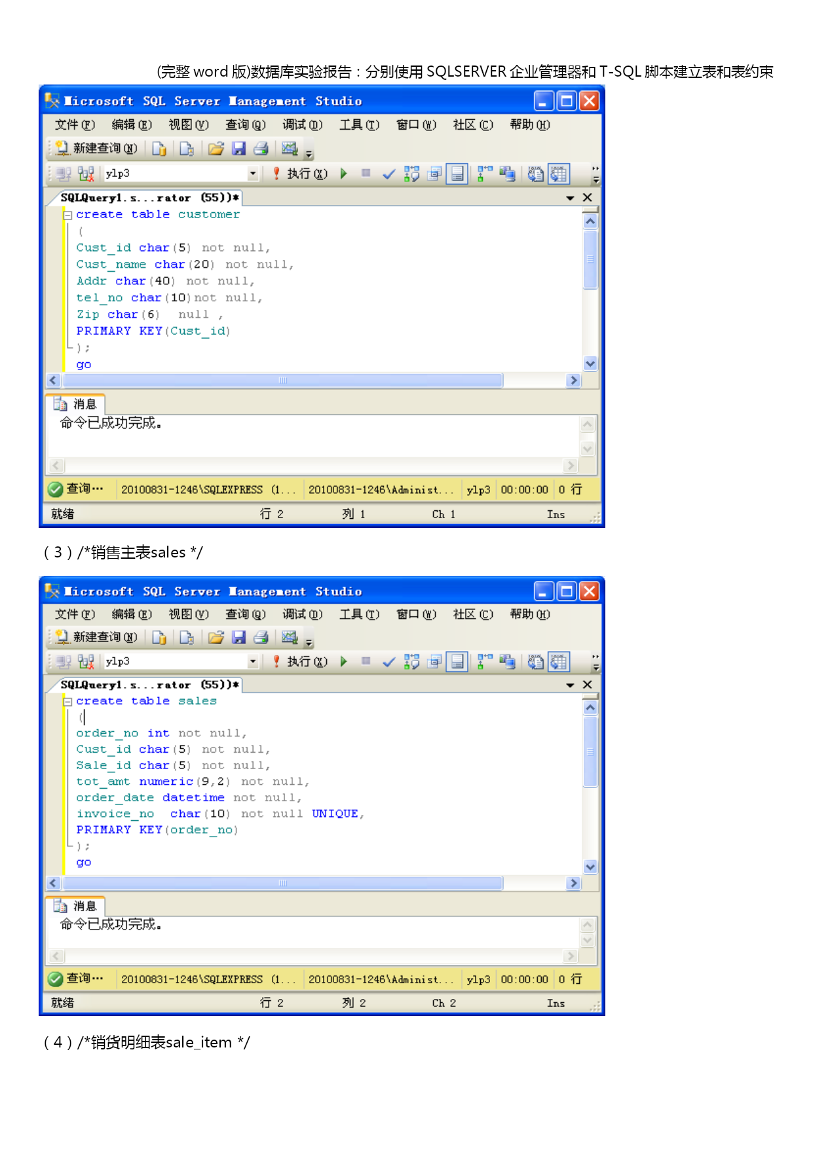This screenshot has height=1149, width=813.
Task: Toggle Include Actual Execution Plan in customer window
Action: pyautogui.click(x=485, y=174)
